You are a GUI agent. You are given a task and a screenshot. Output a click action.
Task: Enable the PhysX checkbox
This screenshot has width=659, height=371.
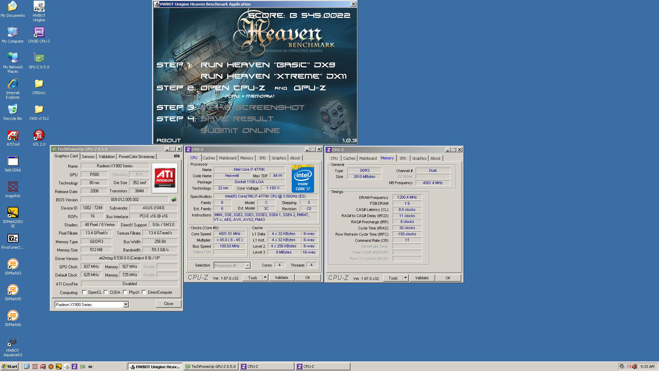tap(125, 292)
